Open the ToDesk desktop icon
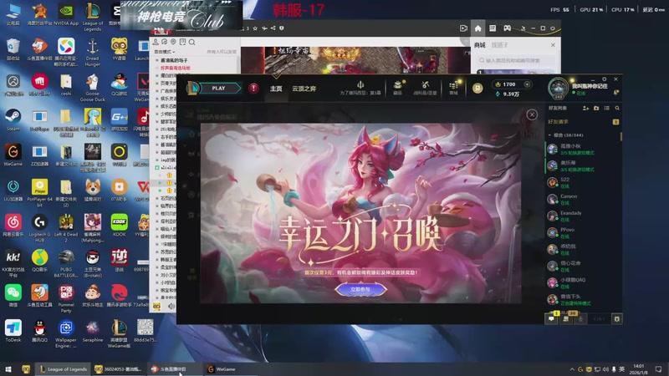Image resolution: width=669 pixels, height=376 pixels. [x=13, y=330]
